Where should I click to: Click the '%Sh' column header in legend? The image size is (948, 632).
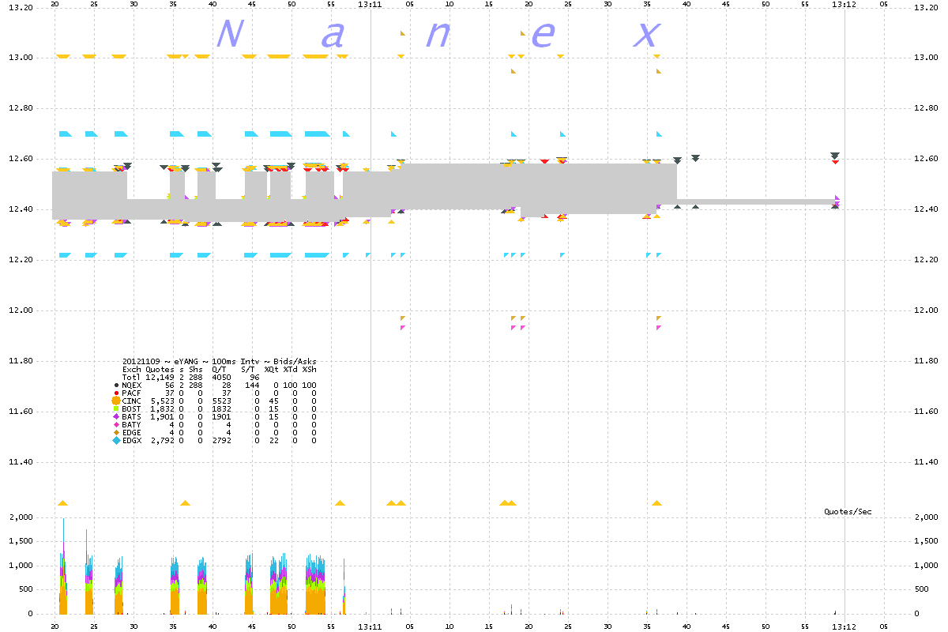(x=309, y=370)
